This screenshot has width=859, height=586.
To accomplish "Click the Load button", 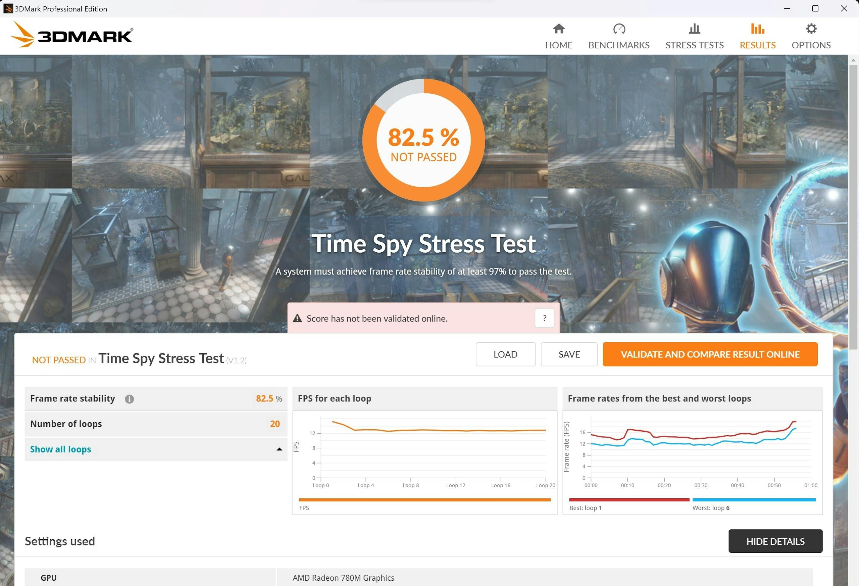I will (x=505, y=354).
